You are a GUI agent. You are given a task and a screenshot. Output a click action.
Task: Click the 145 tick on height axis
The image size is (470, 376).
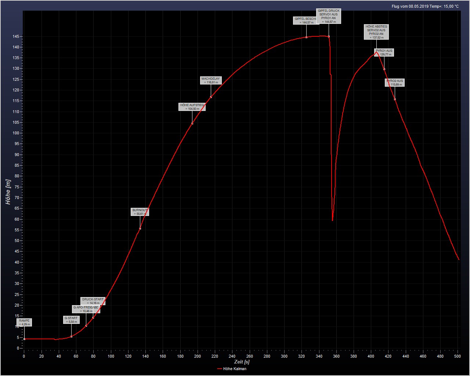(16, 37)
